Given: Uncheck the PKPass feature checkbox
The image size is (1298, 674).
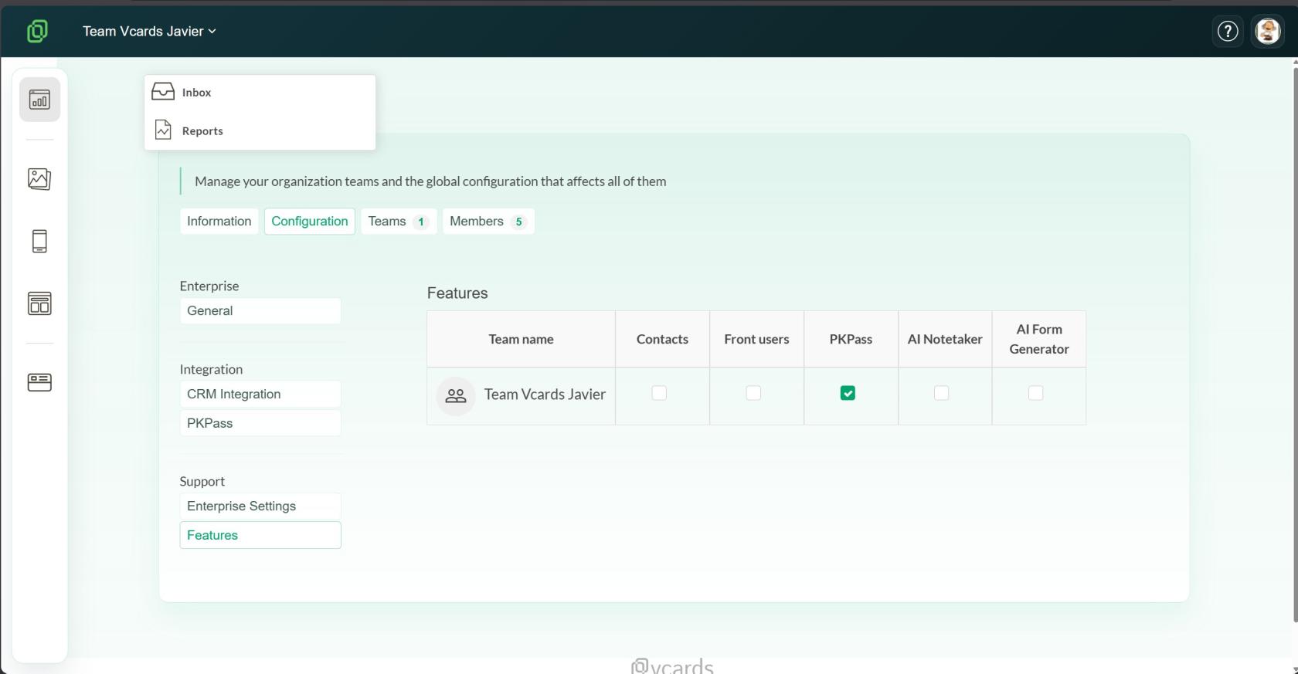Looking at the screenshot, I should point(848,393).
